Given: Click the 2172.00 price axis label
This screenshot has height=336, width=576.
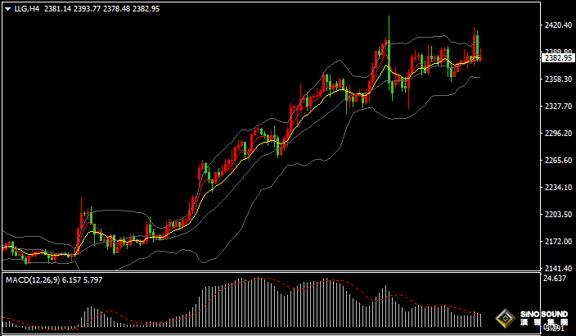Looking at the screenshot, I should 558,242.
